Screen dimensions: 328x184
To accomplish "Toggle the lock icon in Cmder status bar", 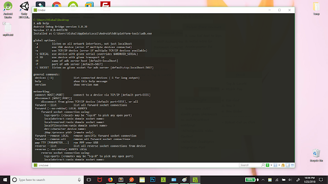I will [x=283, y=165].
